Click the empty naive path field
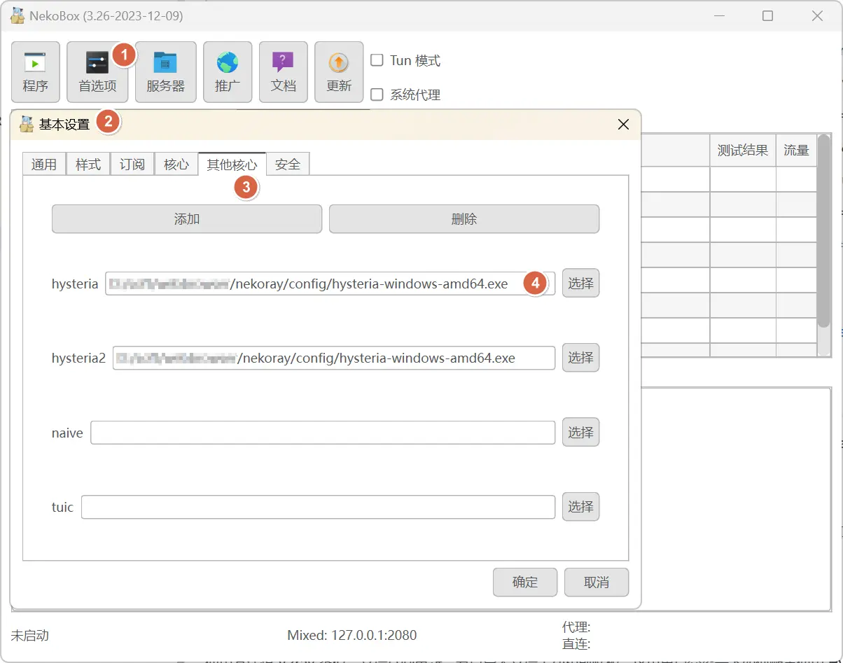 click(323, 433)
